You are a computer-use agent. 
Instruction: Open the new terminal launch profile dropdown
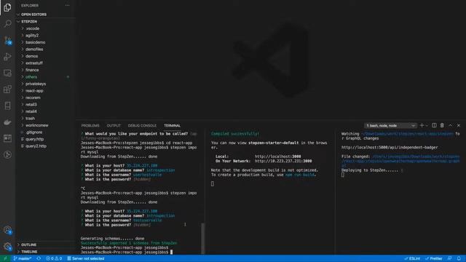(x=427, y=126)
